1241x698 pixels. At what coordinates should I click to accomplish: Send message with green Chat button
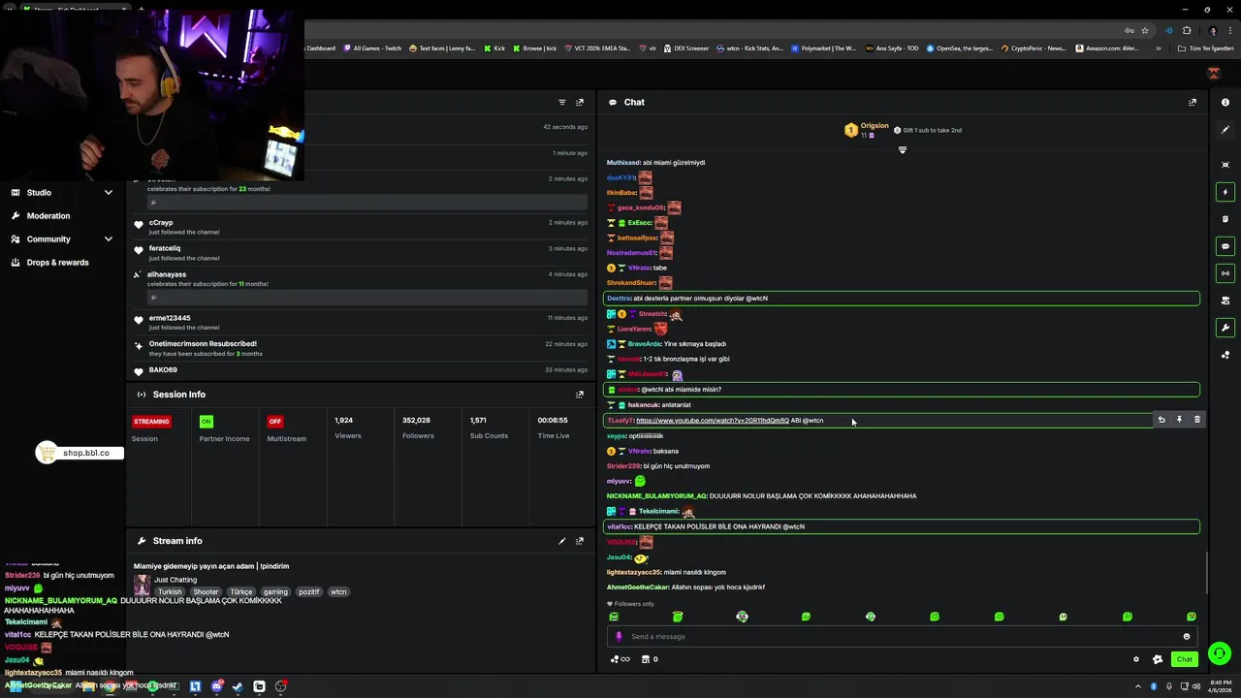pos(1184,659)
